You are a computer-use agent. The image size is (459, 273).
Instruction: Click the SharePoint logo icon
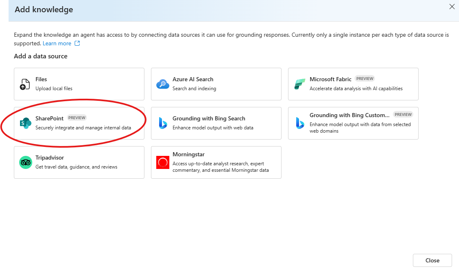pyautogui.click(x=25, y=123)
